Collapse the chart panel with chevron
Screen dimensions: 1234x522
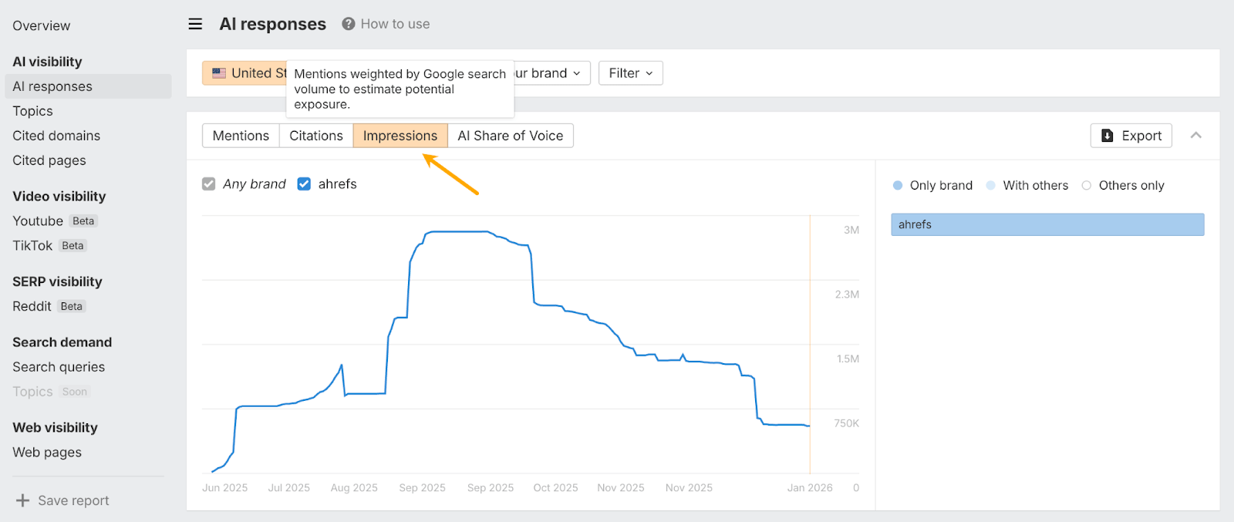click(1196, 135)
